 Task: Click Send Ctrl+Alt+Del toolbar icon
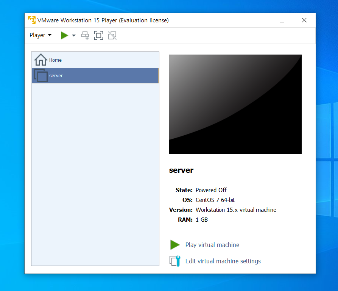click(x=85, y=35)
